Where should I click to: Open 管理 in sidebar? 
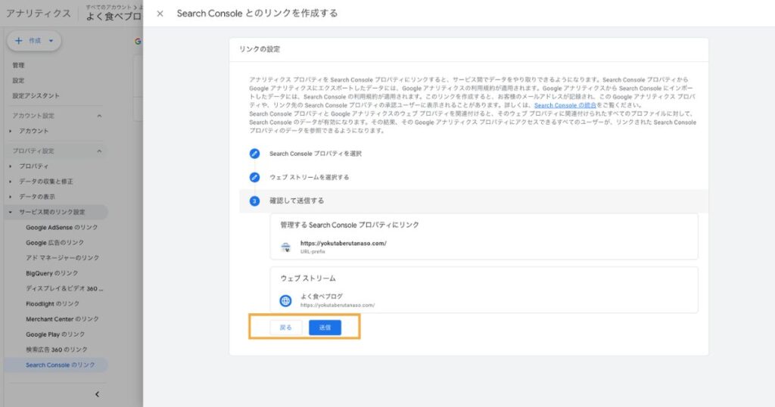(x=18, y=65)
